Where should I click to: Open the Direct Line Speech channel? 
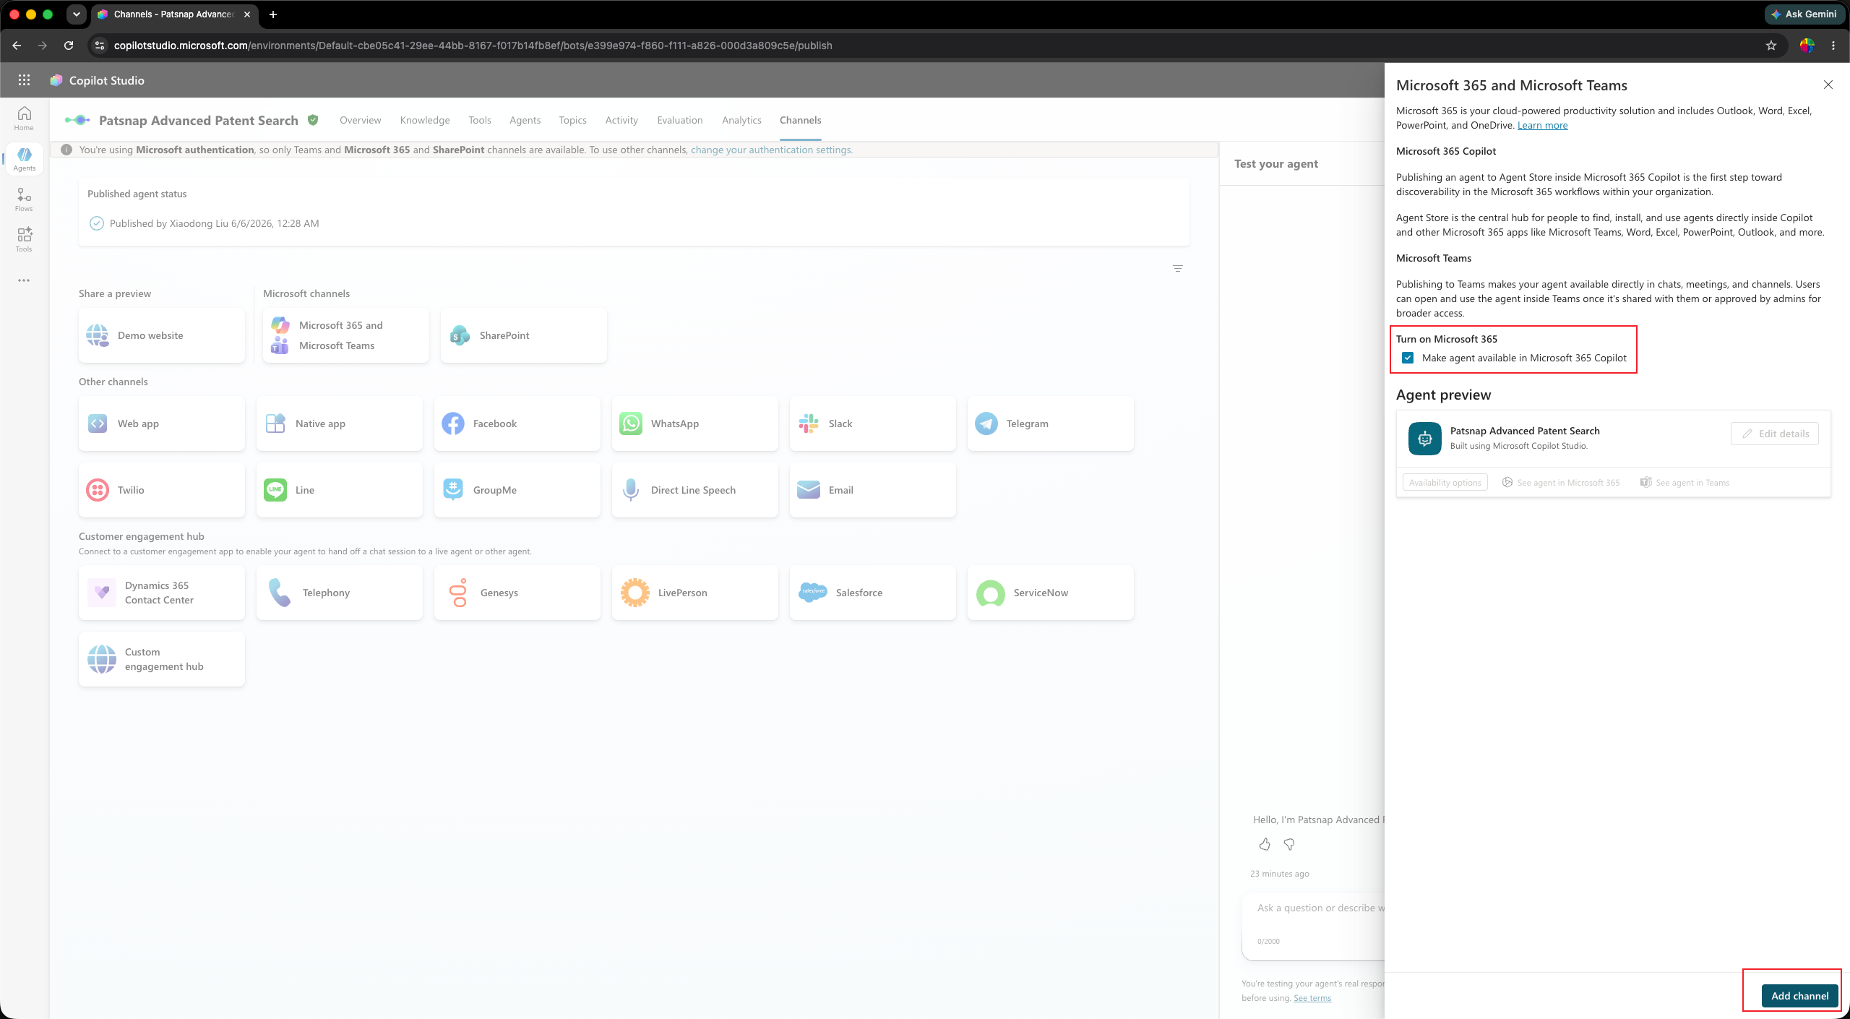(695, 490)
